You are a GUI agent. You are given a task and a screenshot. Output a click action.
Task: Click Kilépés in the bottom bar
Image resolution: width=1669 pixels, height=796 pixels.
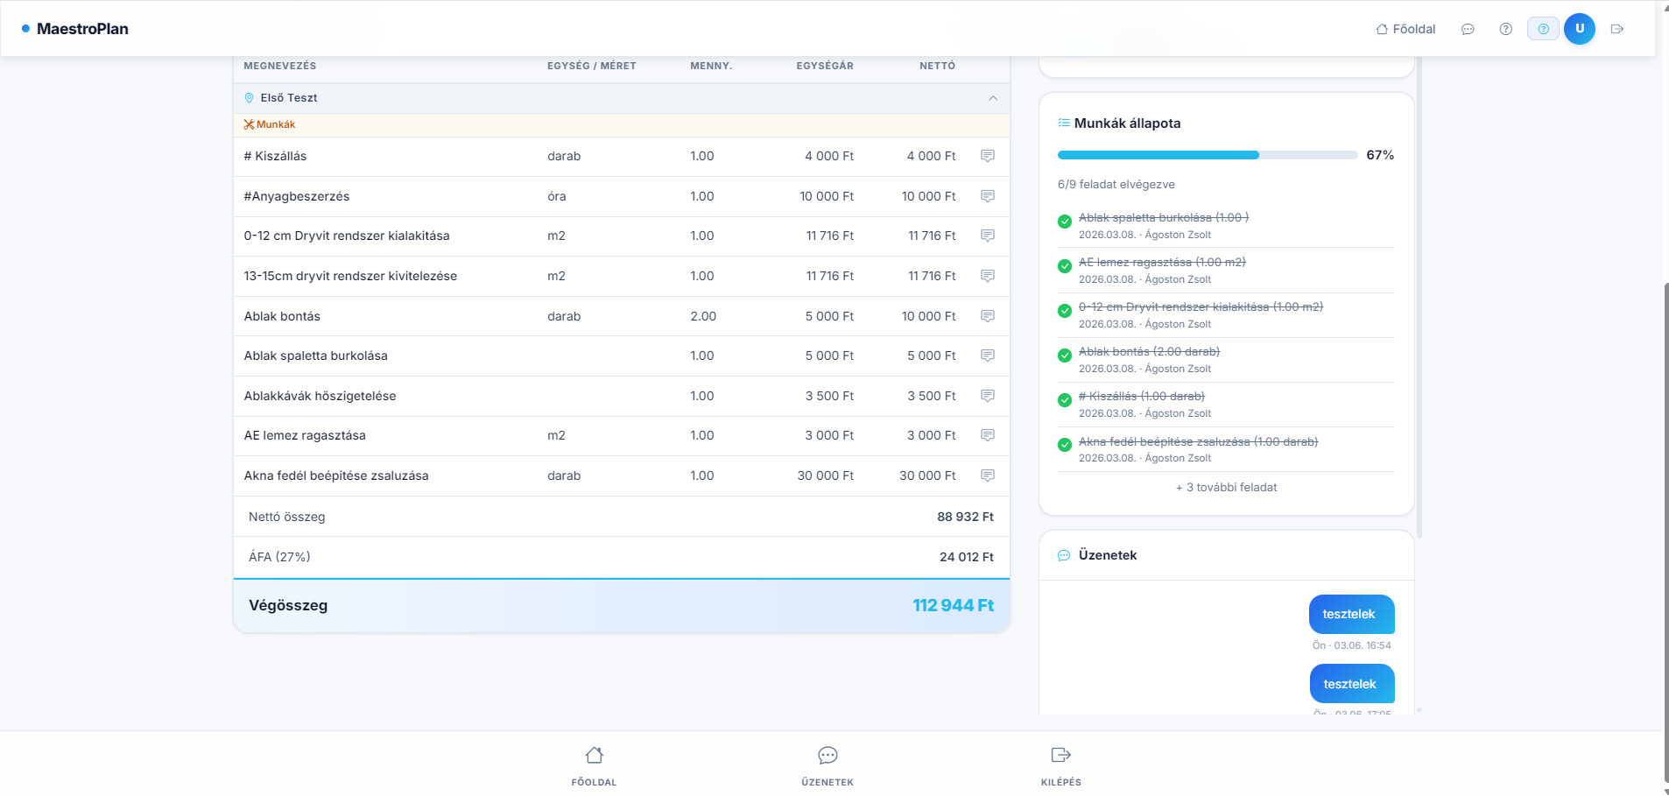coord(1060,764)
